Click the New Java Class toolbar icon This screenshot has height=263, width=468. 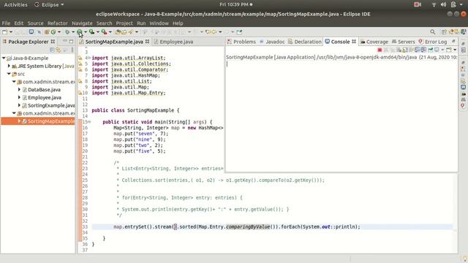coord(53,32)
